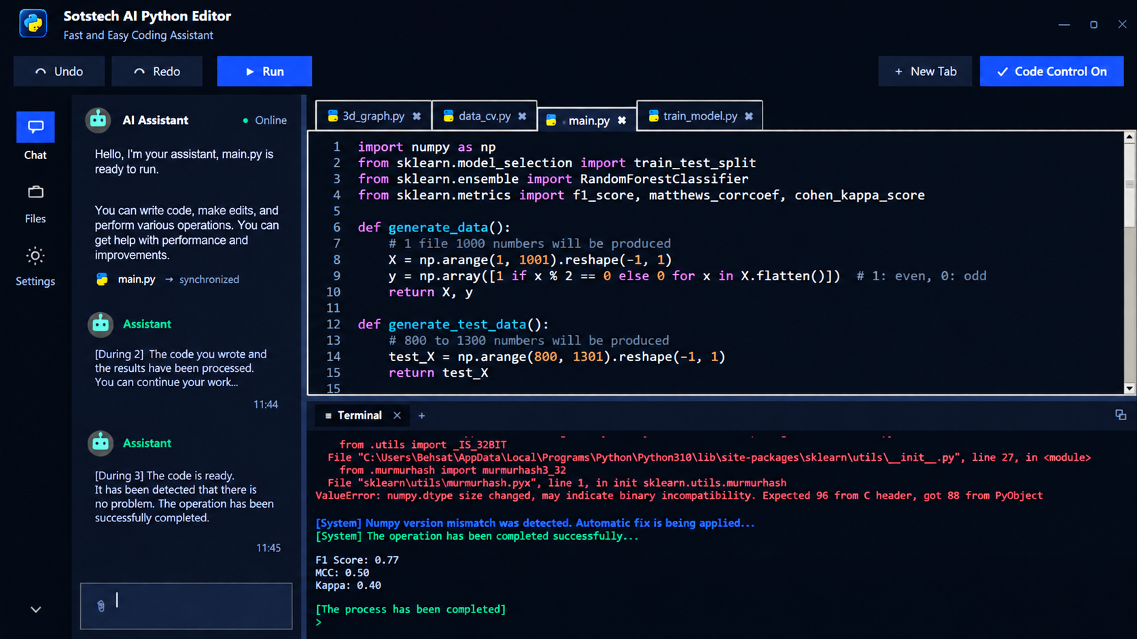The width and height of the screenshot is (1137, 639).
Task: Close the data_cv.py tab
Action: pos(522,116)
